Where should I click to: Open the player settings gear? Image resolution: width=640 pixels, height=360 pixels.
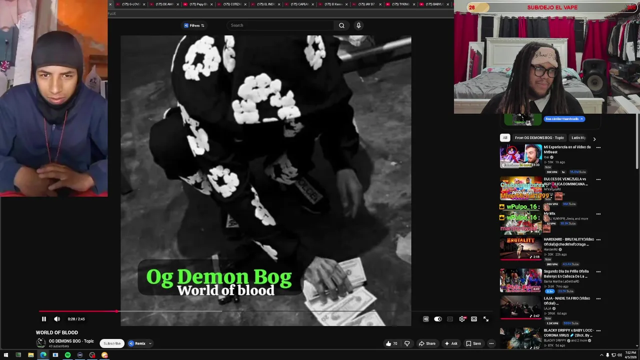[462, 319]
